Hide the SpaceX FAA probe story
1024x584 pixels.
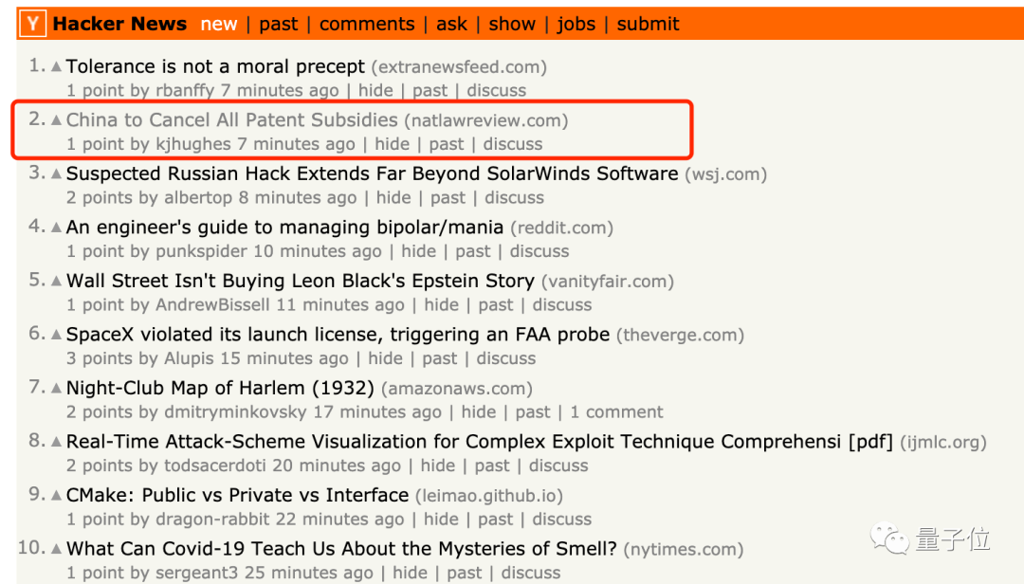point(385,358)
